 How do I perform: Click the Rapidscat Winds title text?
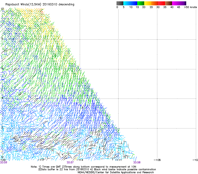40,5
